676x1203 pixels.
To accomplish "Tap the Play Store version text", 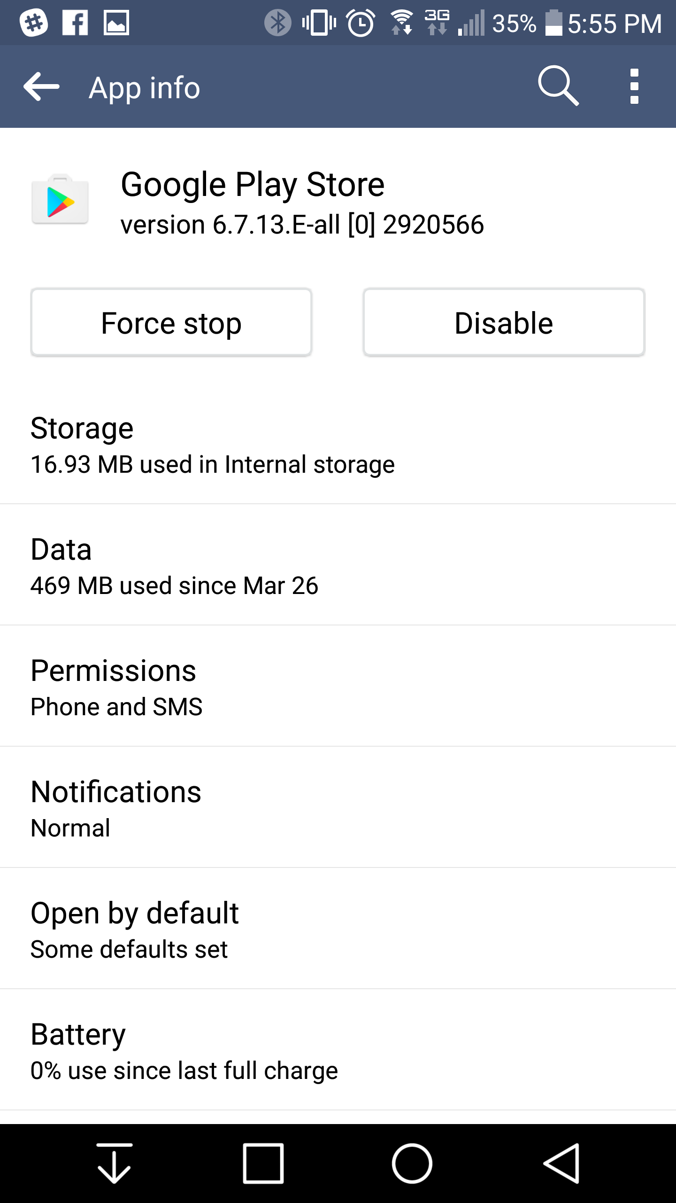I will (x=302, y=225).
